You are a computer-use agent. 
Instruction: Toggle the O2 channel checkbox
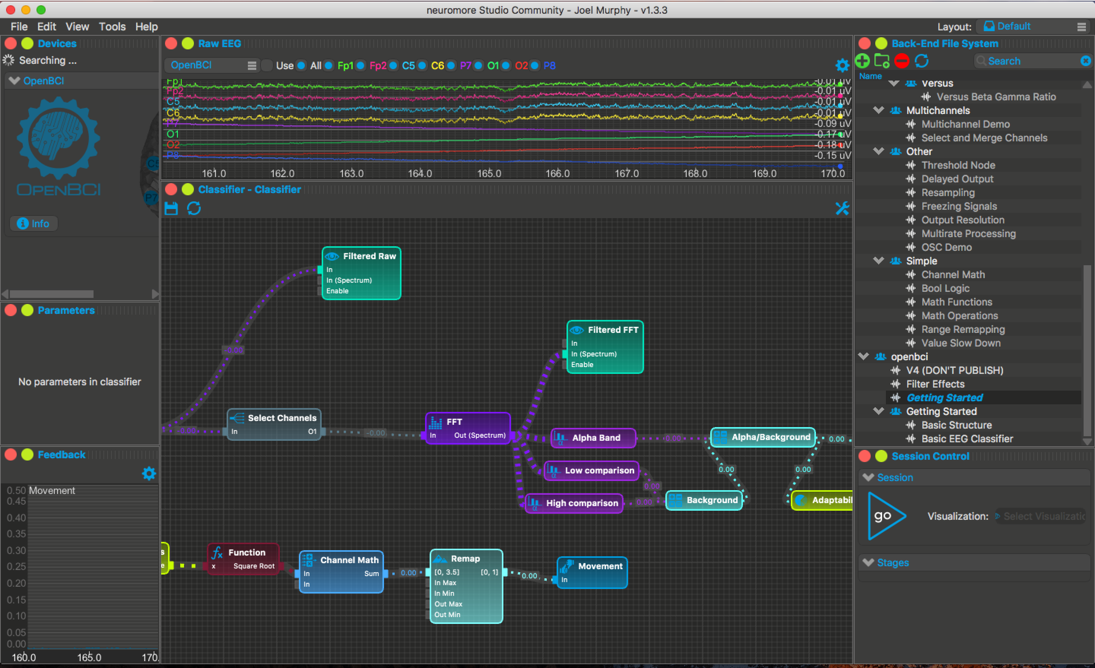click(506, 66)
